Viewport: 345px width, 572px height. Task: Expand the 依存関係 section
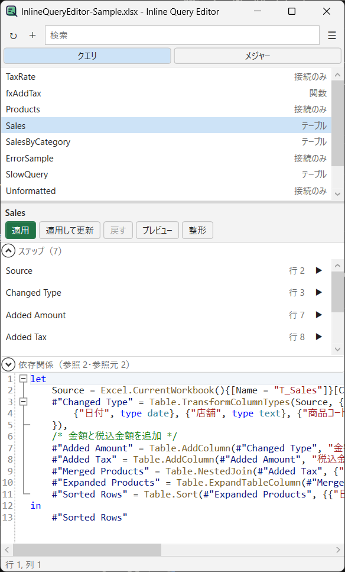pos(8,364)
